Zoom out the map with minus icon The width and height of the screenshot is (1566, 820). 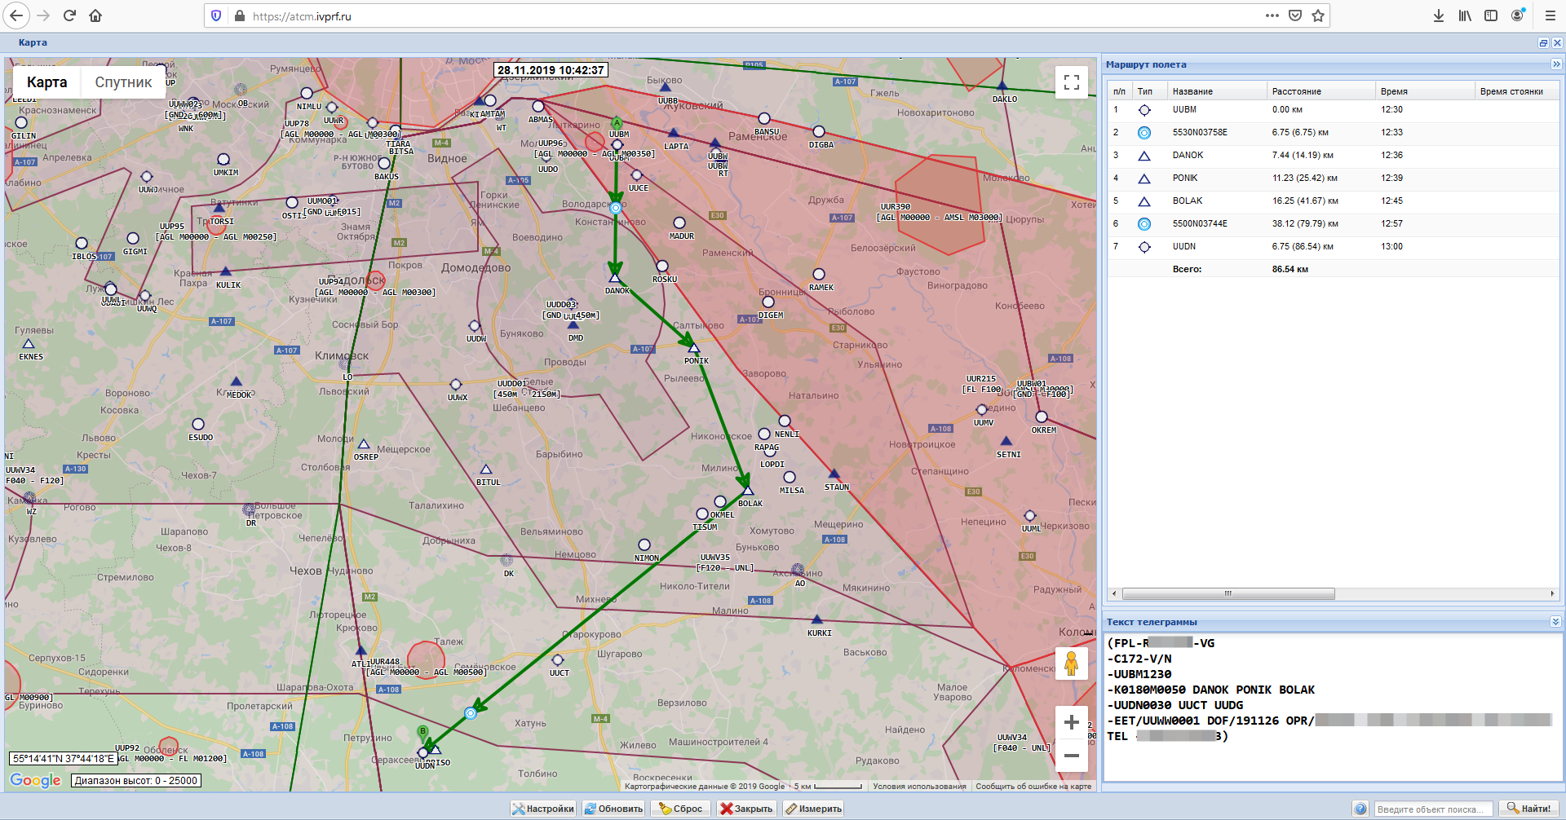[1071, 756]
